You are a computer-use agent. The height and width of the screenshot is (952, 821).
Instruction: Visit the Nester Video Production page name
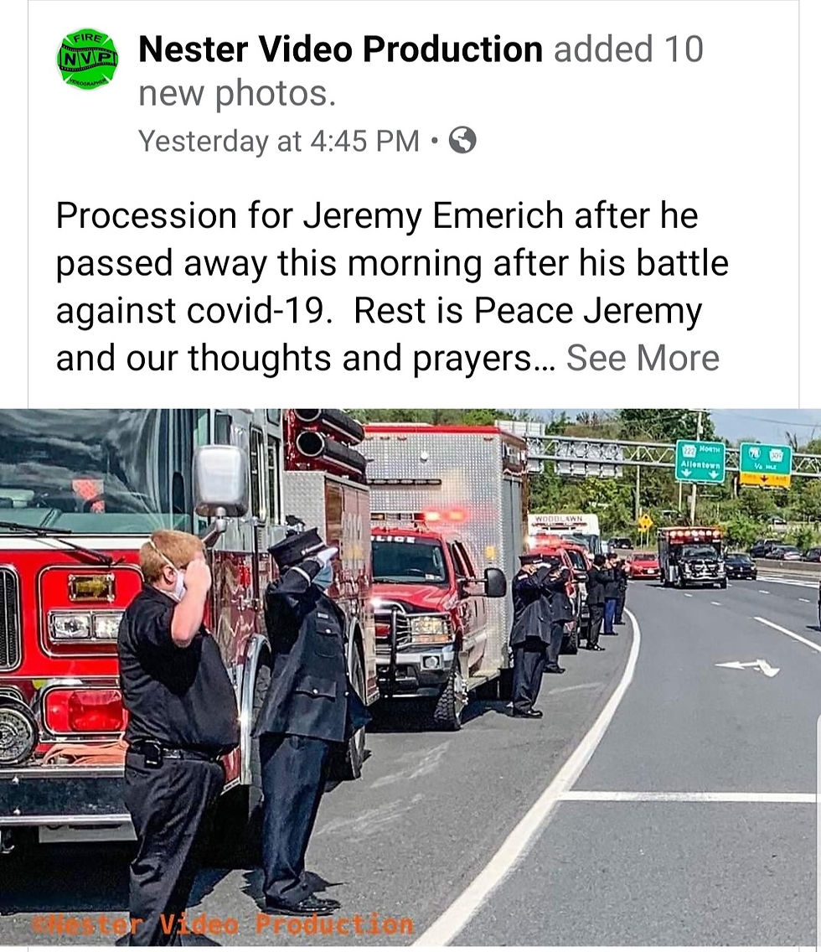[340, 49]
